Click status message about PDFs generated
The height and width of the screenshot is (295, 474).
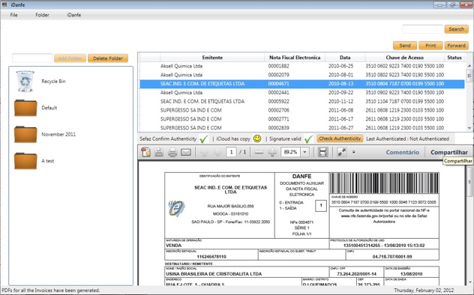coord(50,291)
